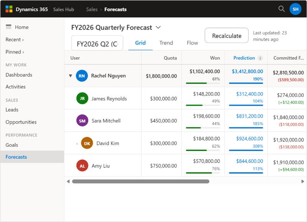Collapse Rachel Nguyen's team rows
Screen dimensions: 307x222
tap(70, 76)
